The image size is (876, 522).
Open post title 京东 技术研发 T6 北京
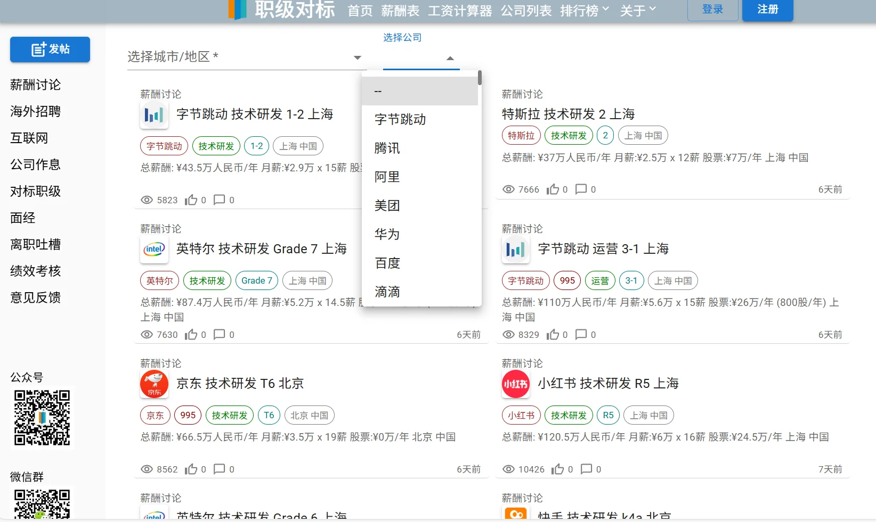point(240,384)
